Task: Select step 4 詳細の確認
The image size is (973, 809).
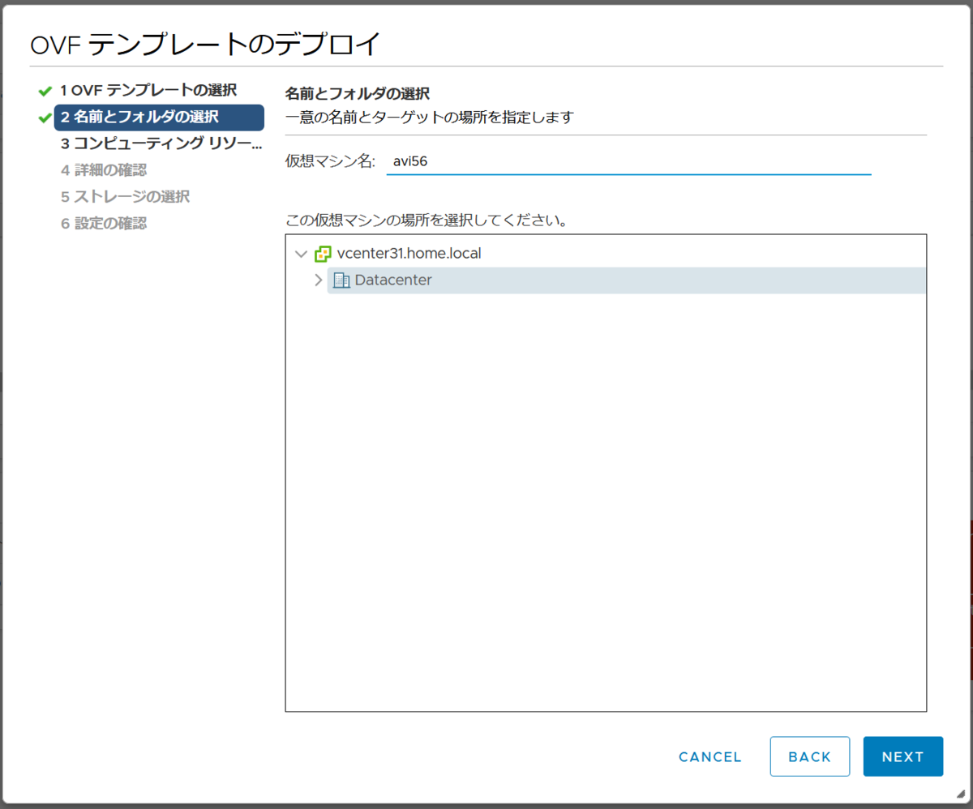Action: tap(104, 170)
